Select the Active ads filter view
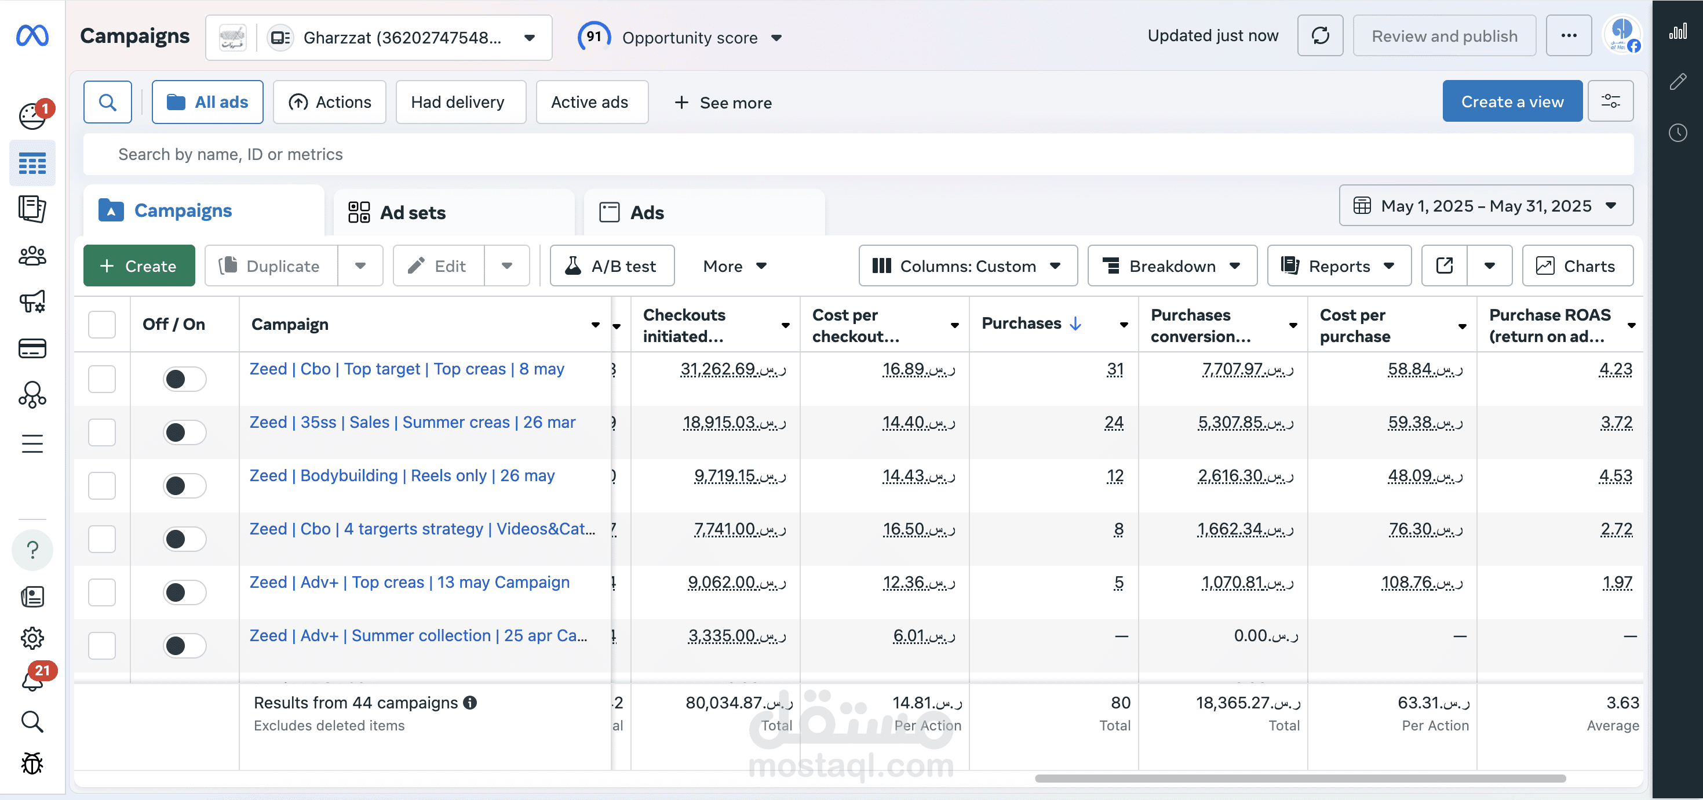The image size is (1703, 800). point(592,102)
